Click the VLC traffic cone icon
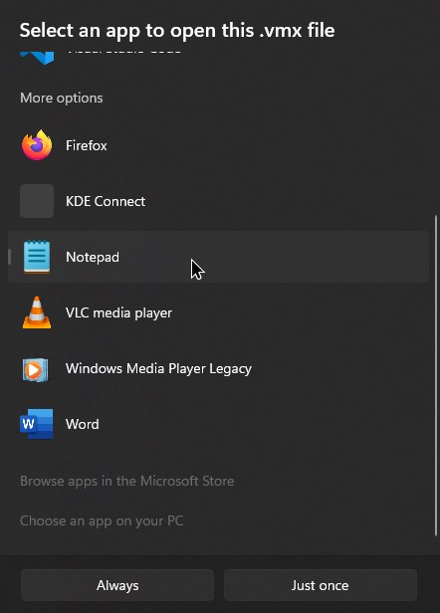 [x=37, y=312]
